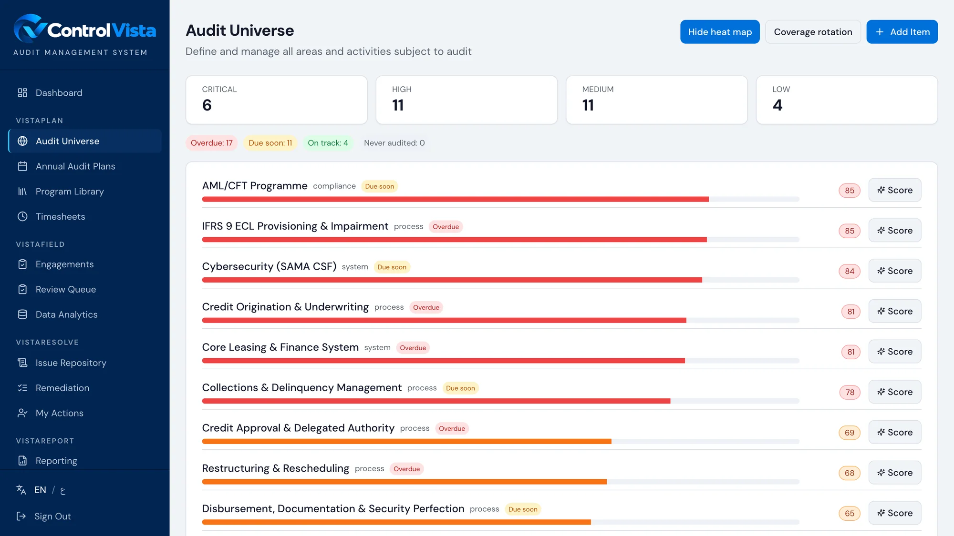
Task: Click Due soon badge on Disbursement row
Action: pos(523,509)
